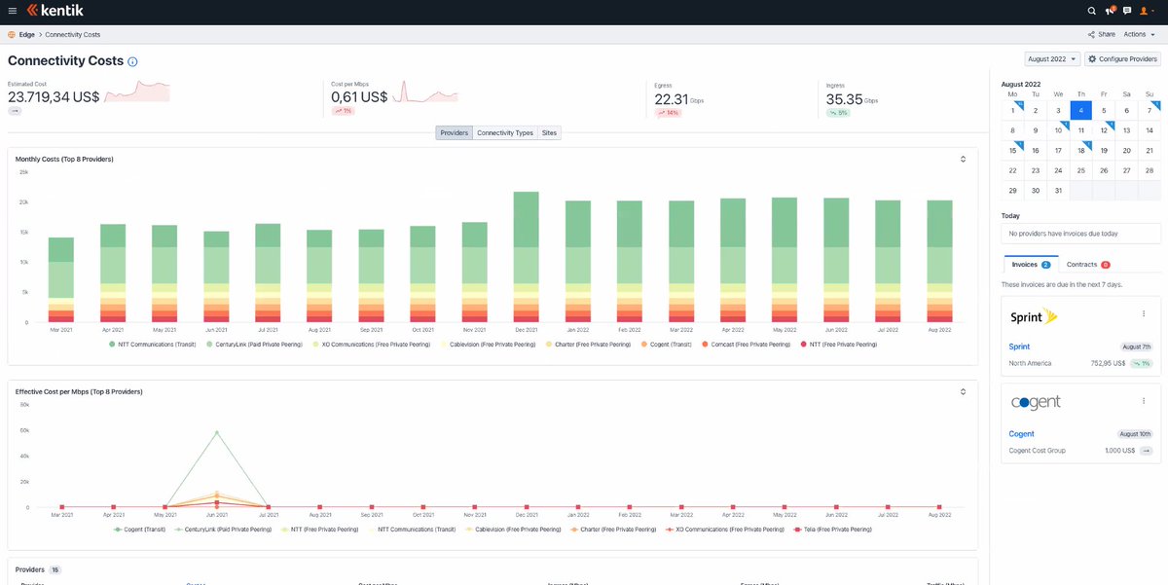Click the Dec 2021 bar in Monthly Costs
The height and width of the screenshot is (585, 1168).
tap(527, 257)
